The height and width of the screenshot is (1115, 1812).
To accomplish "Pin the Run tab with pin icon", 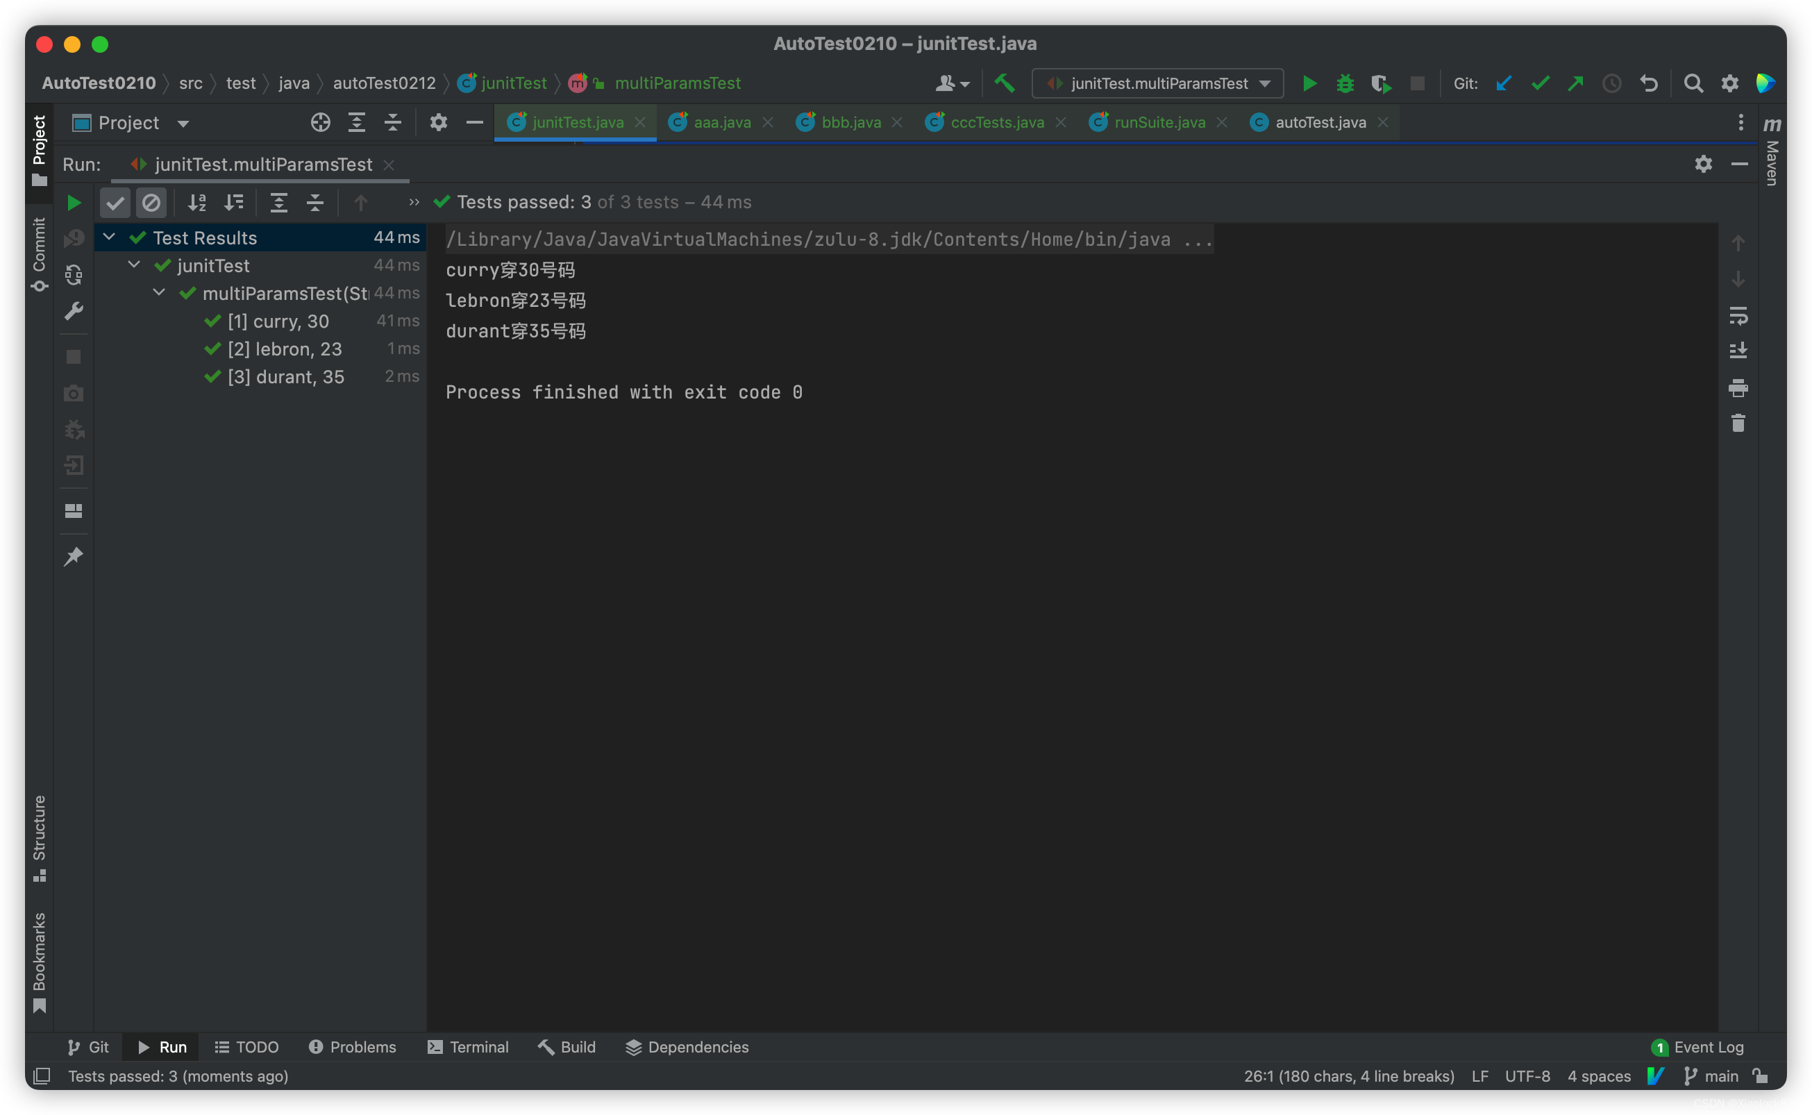I will pos(74,557).
